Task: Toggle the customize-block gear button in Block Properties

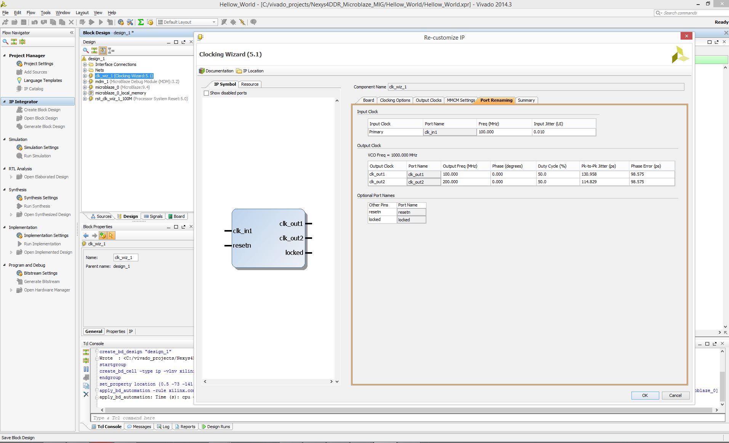Action: click(x=103, y=235)
